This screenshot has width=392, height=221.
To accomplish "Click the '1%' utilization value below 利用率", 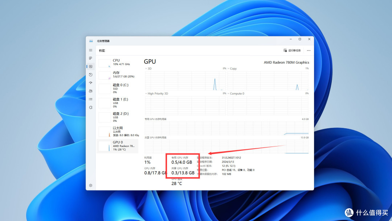I will (147, 162).
